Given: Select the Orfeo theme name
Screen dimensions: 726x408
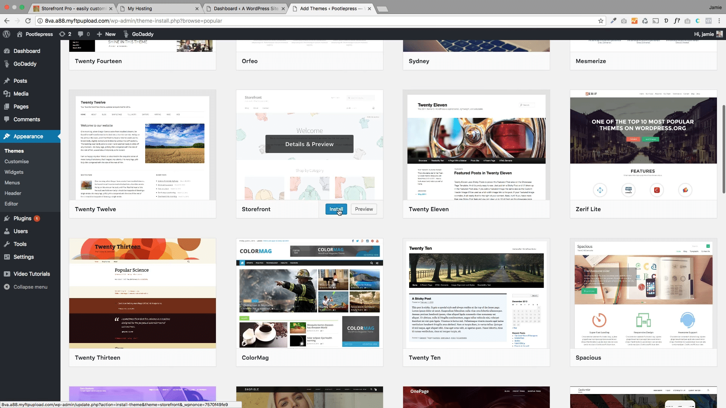Looking at the screenshot, I should point(250,61).
